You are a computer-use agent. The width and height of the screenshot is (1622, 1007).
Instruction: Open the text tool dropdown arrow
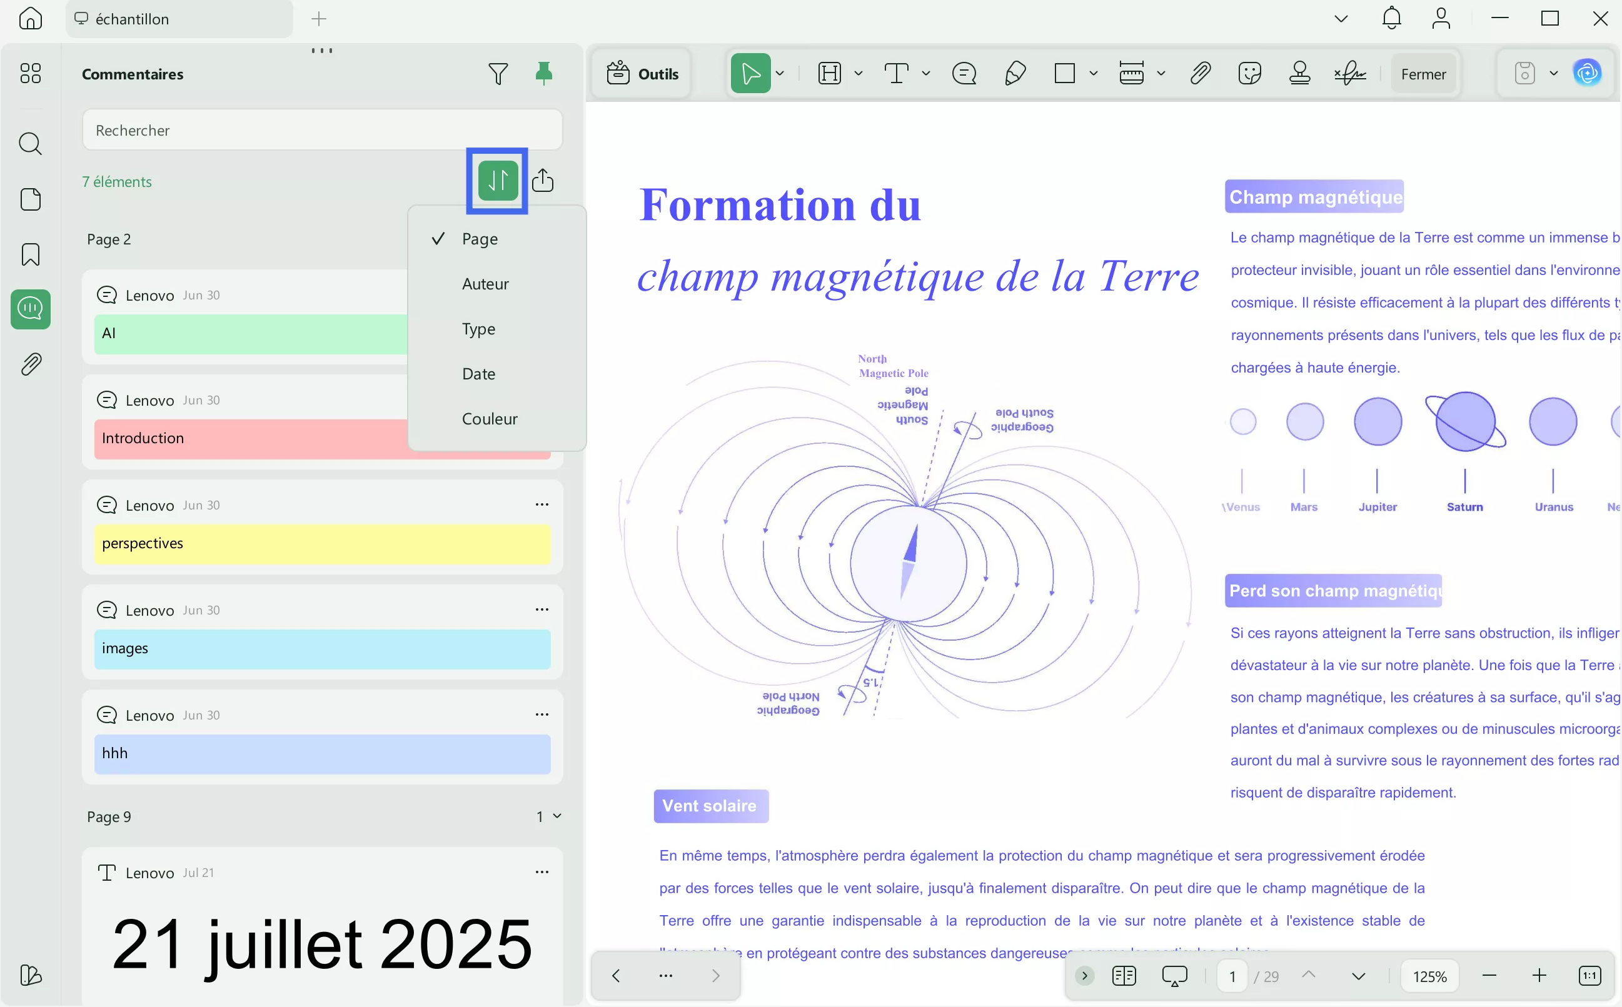(926, 73)
